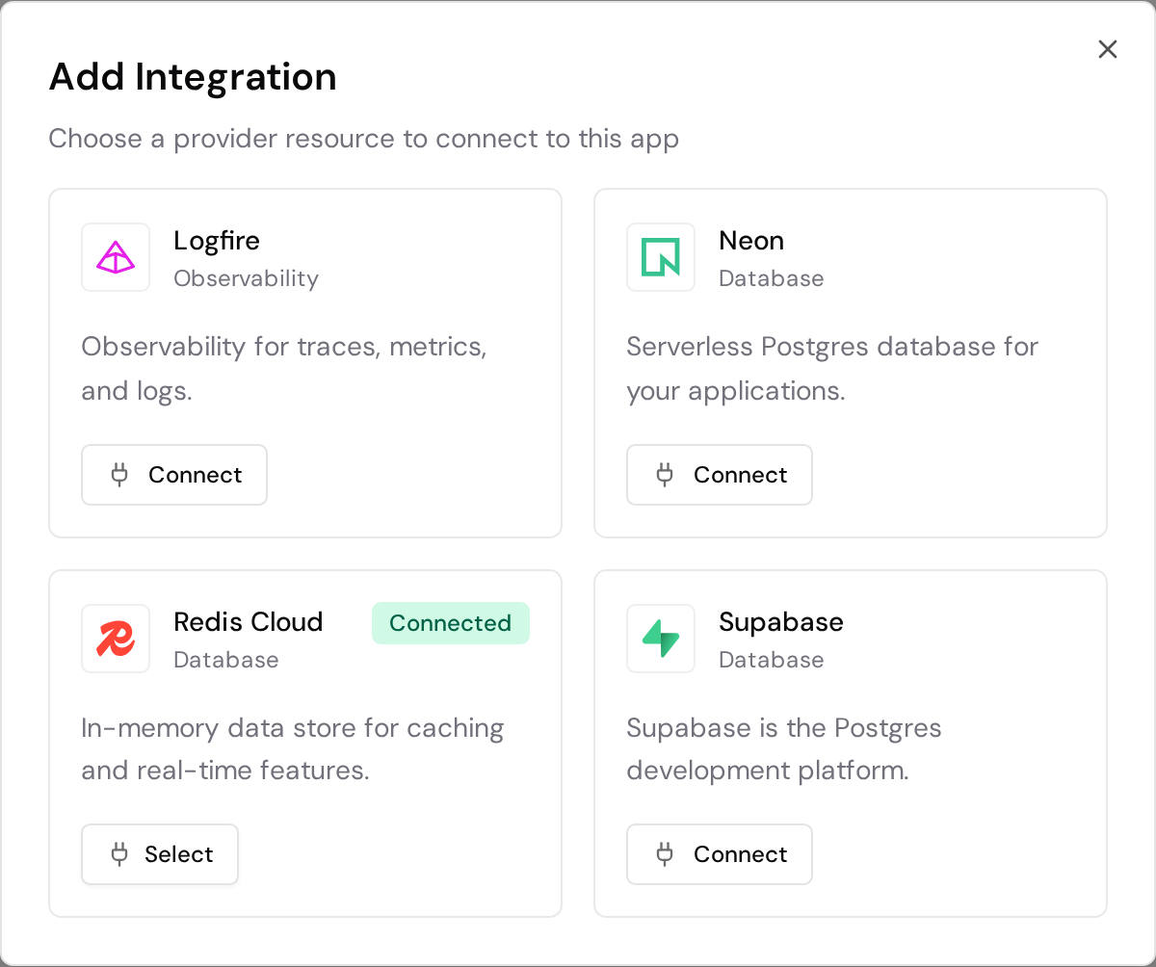Click the Observability label under Logfire

tap(246, 278)
